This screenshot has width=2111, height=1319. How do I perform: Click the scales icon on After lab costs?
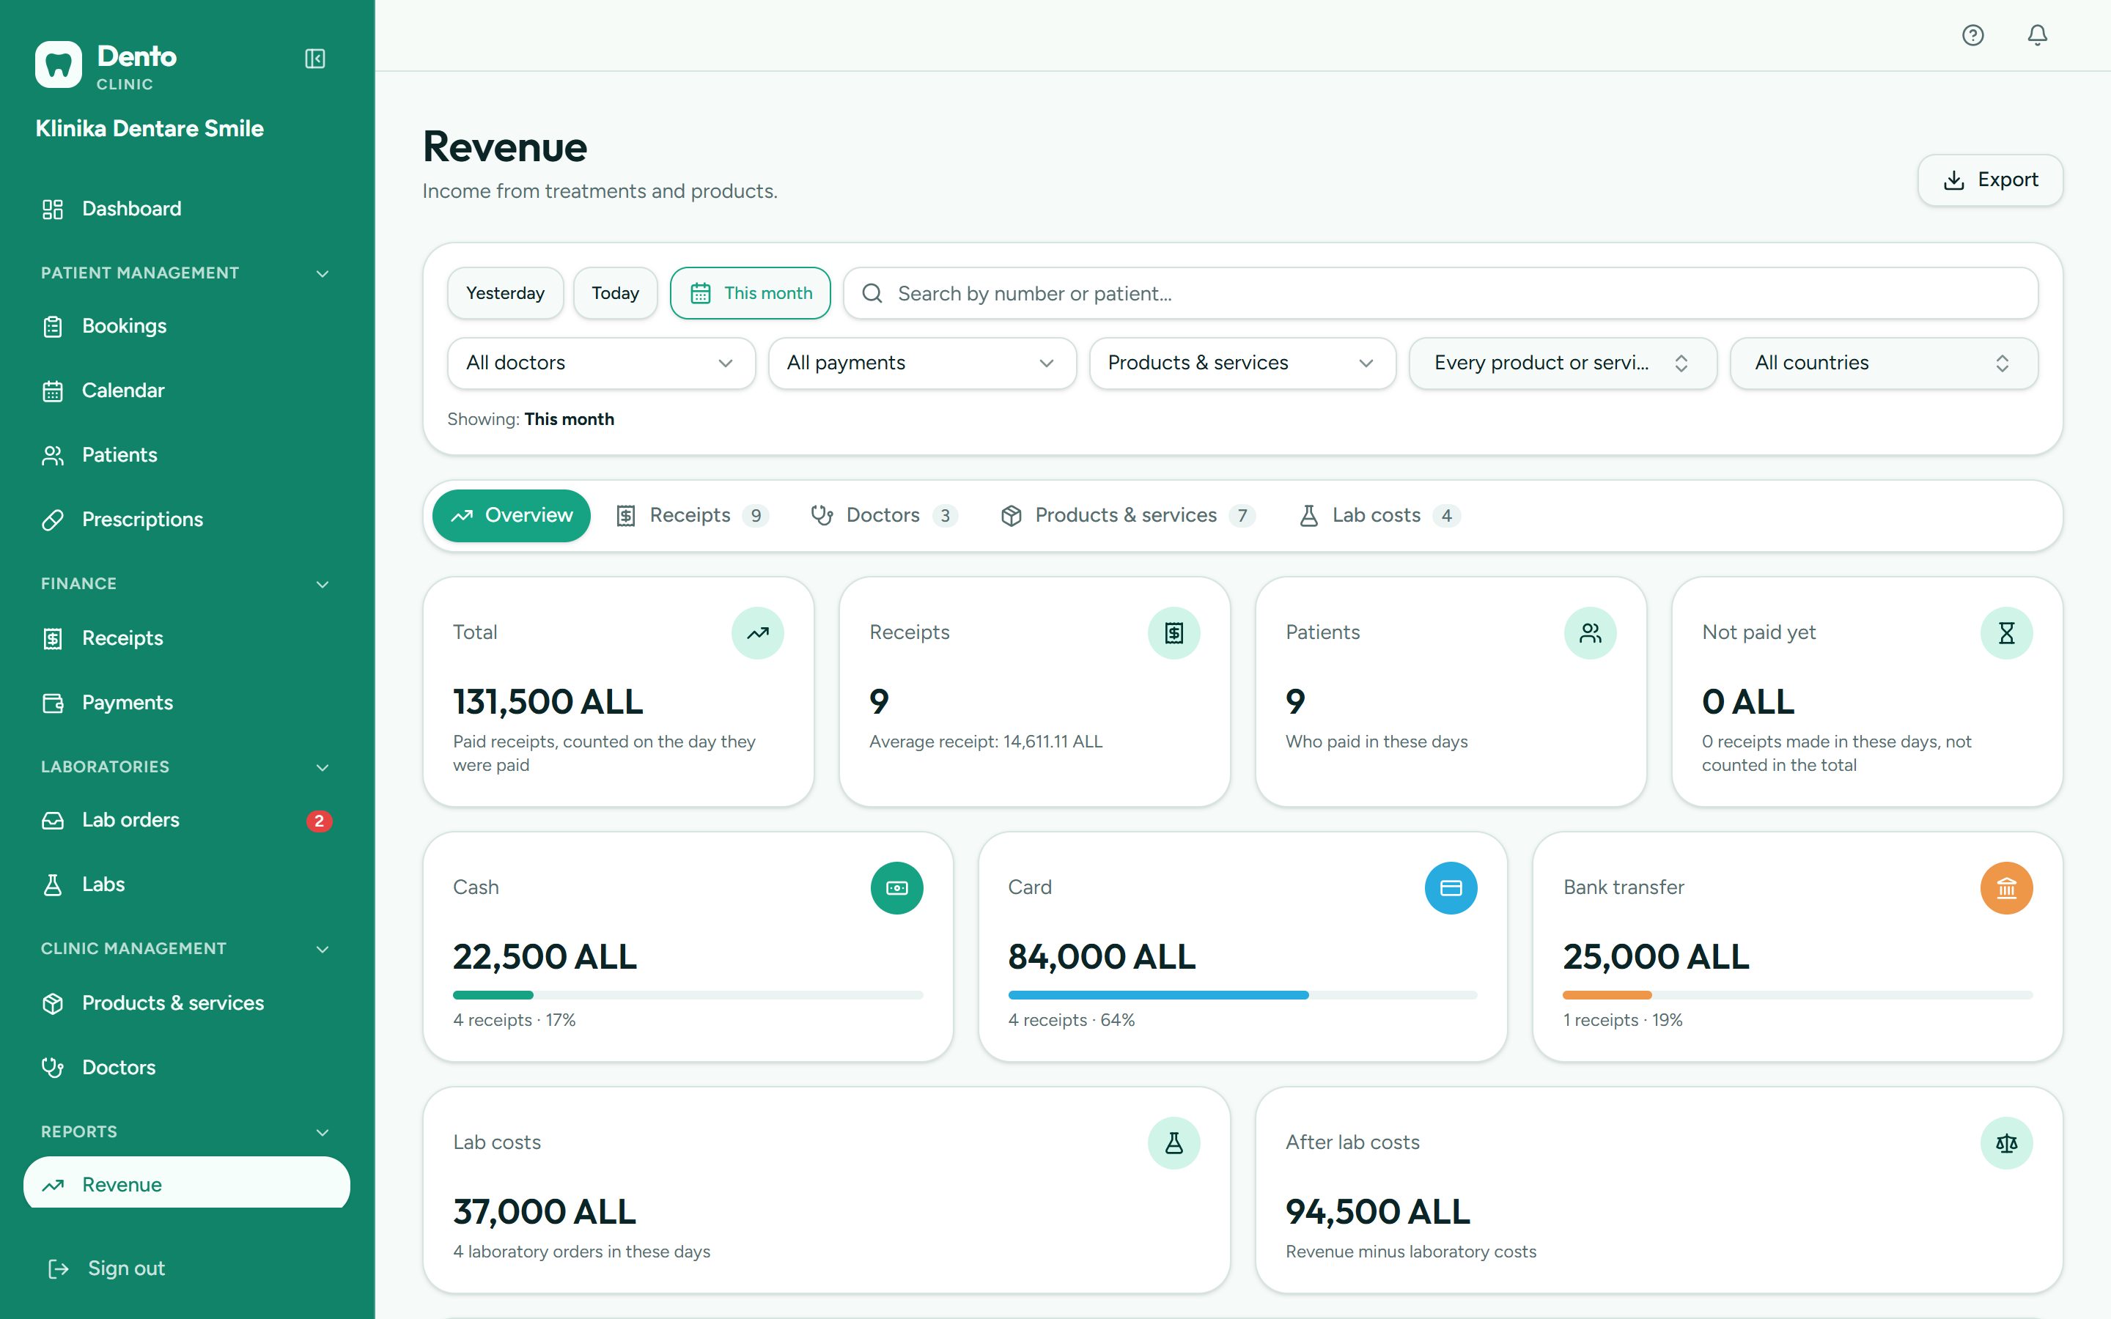coord(2005,1143)
